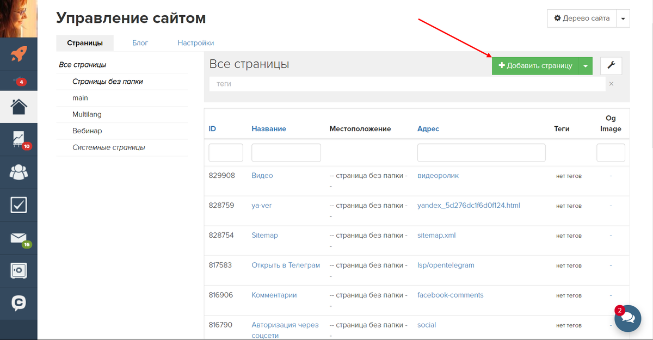653x340 pixels.
Task: Click the wrench settings icon button
Action: (x=611, y=66)
